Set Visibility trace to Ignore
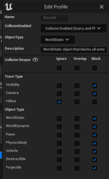The height and width of the screenshot is (179, 109). [x=59, y=86]
